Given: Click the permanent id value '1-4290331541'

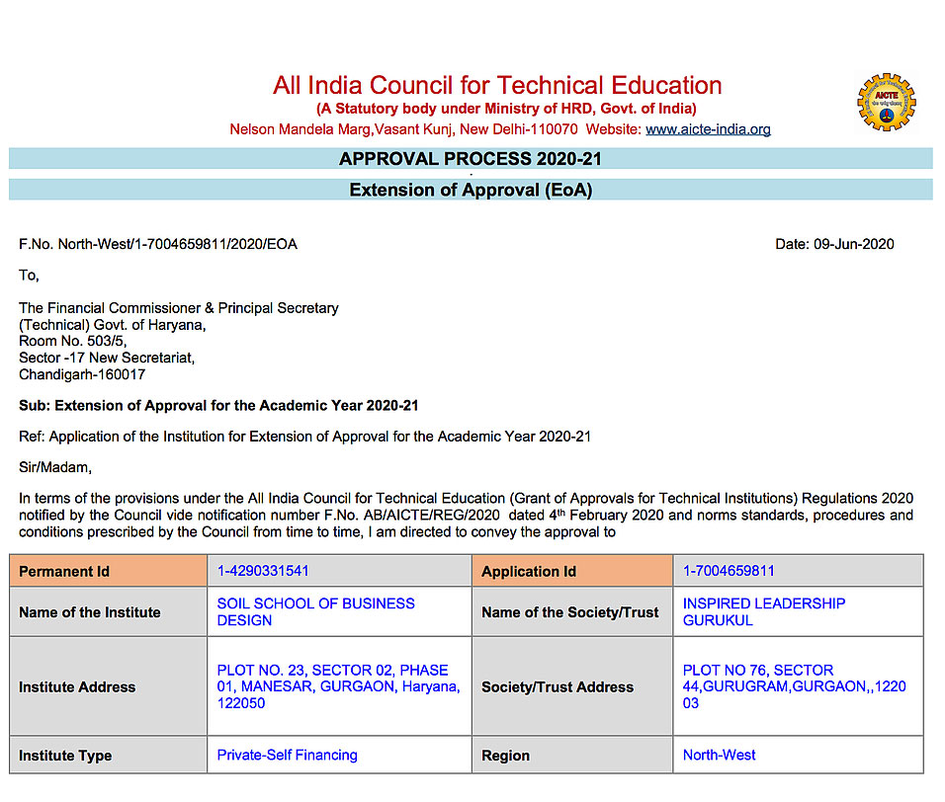Looking at the screenshot, I should [x=263, y=571].
